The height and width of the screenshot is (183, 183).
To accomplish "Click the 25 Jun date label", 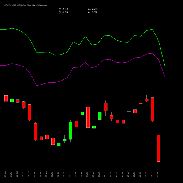I will coord(34,174).
